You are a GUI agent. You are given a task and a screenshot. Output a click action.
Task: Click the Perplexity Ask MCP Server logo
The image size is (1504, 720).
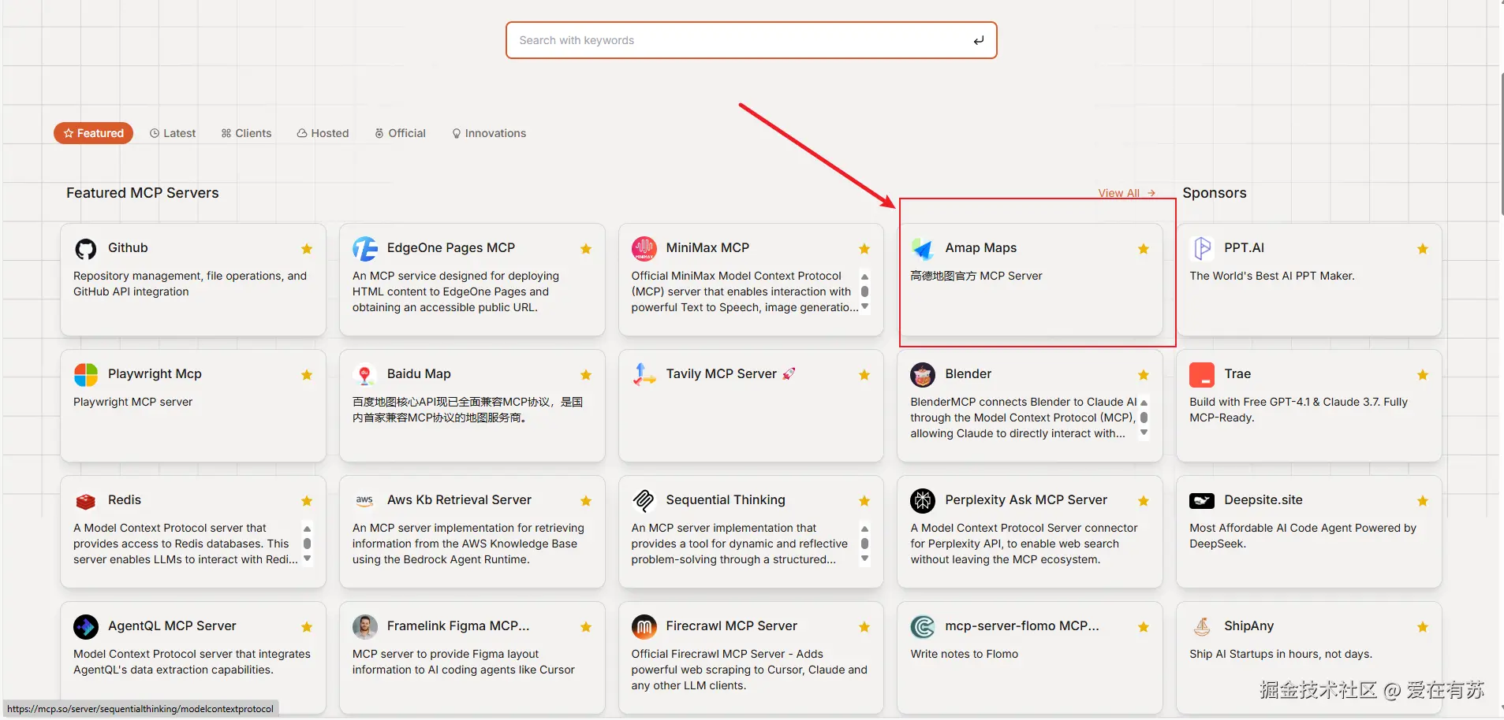click(x=923, y=501)
